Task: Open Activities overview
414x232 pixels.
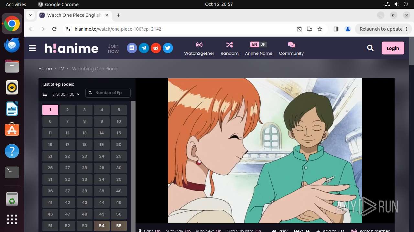Action: click(x=16, y=4)
